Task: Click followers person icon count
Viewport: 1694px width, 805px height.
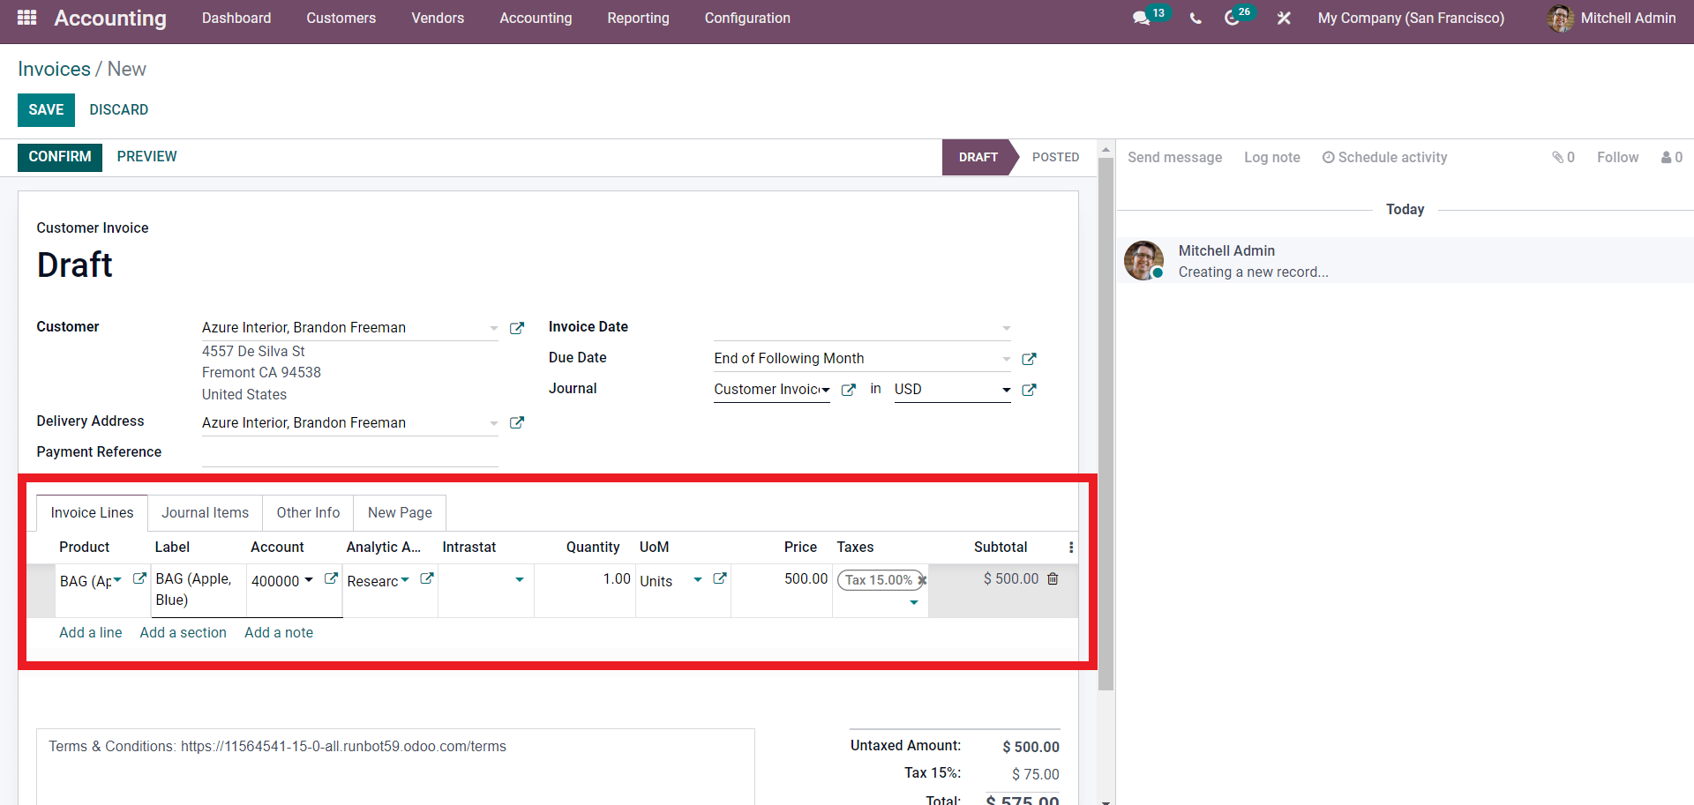Action: pos(1672,157)
